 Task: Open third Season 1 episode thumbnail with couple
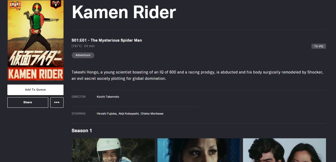point(284,150)
